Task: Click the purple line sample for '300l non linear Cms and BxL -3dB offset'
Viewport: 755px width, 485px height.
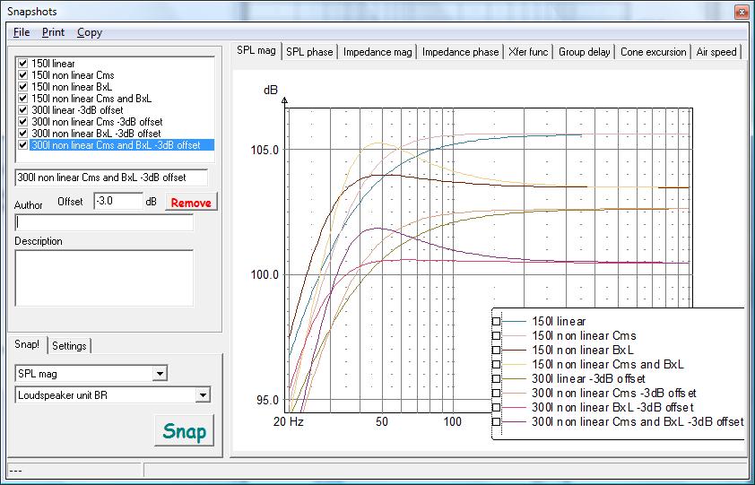Action: tap(515, 422)
